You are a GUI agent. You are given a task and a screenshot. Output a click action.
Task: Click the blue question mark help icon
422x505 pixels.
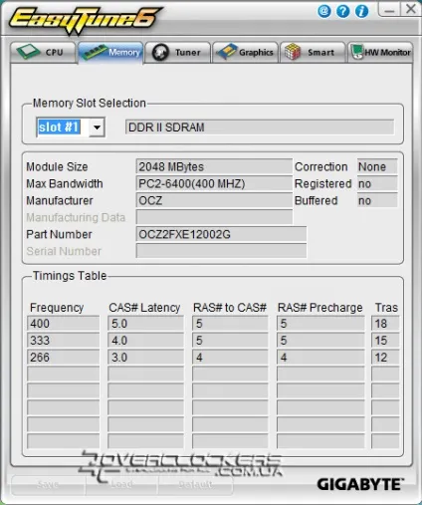(342, 11)
